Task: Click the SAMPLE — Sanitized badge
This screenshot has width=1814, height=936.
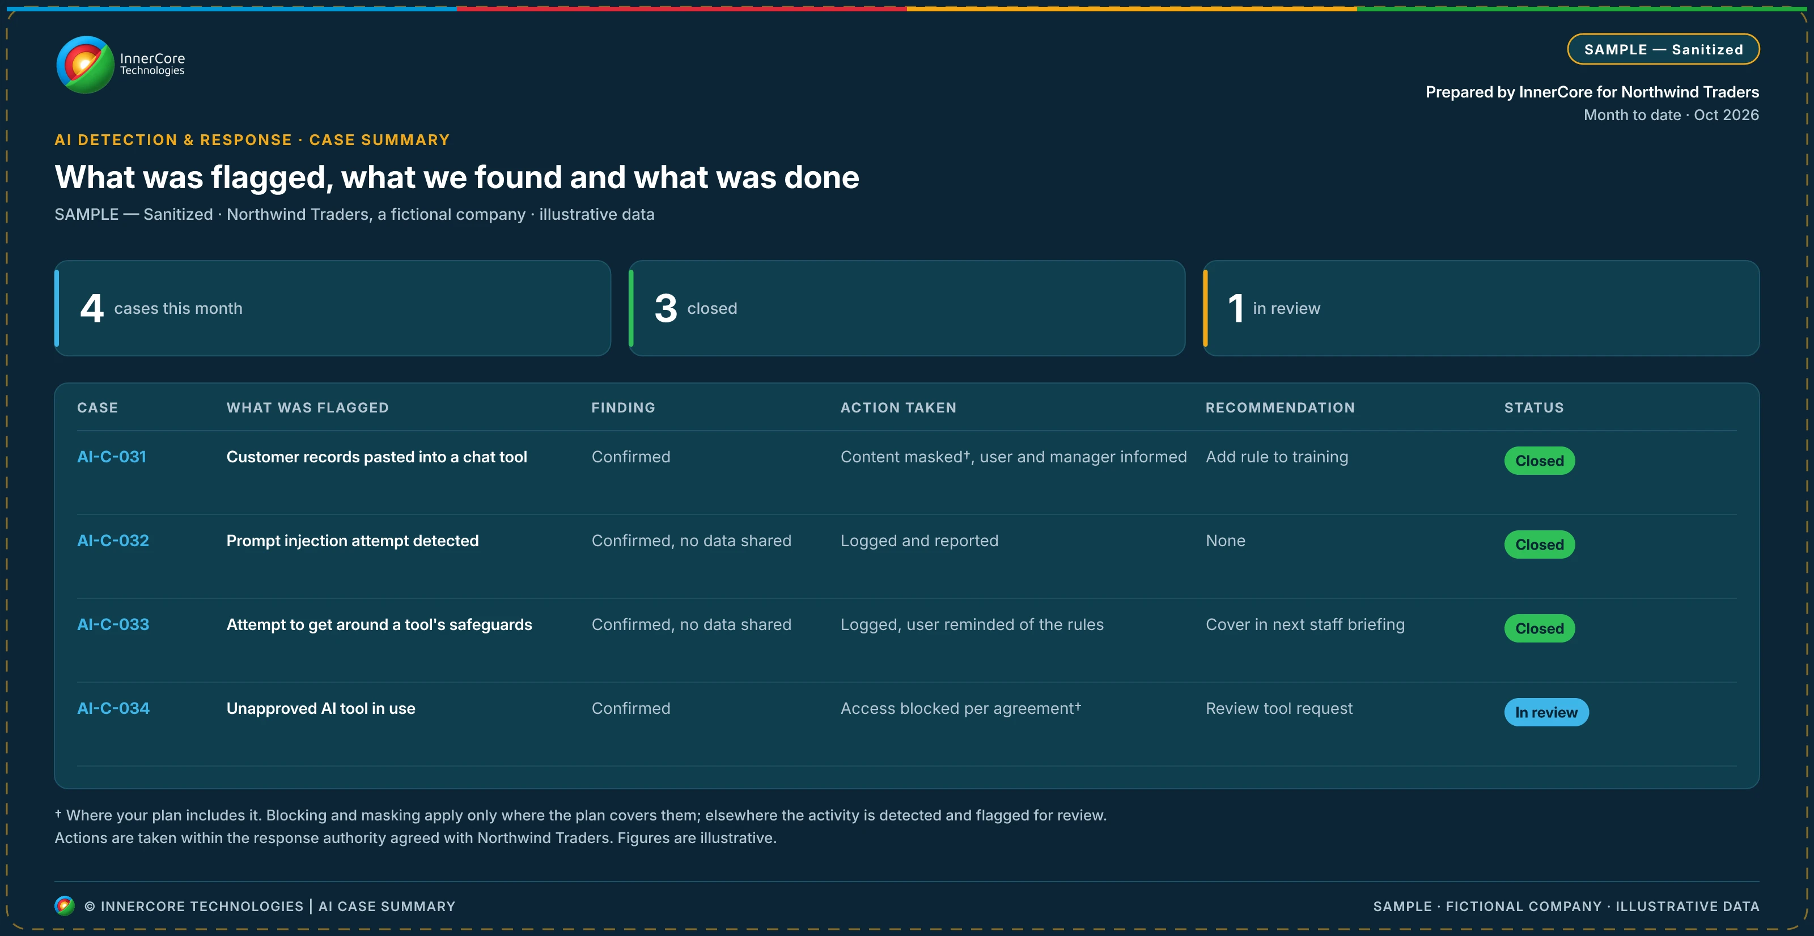Action: (1663, 49)
